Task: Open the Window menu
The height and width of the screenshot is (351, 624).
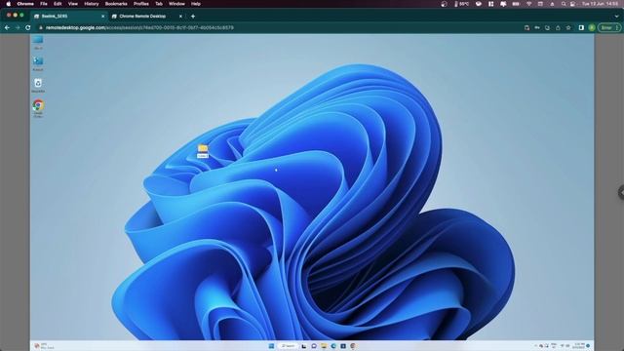Action: point(176,4)
